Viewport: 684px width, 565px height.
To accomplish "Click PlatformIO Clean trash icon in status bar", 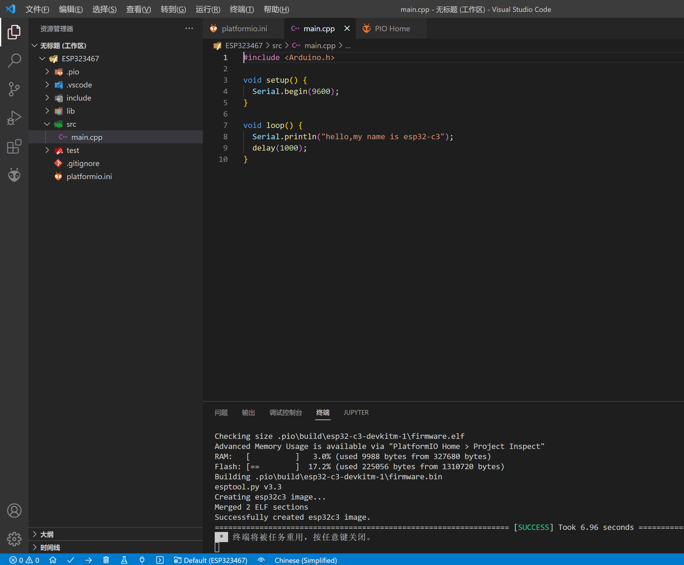I will click(x=106, y=560).
